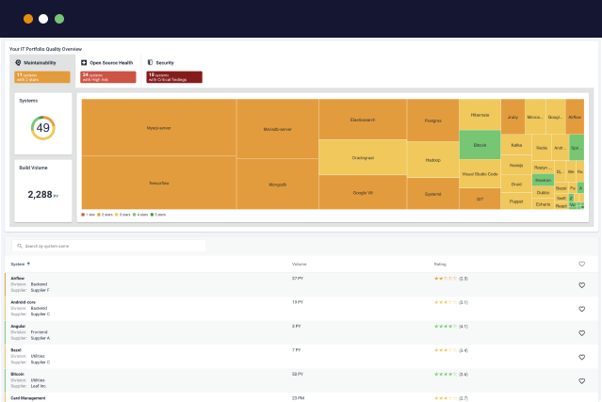Open the Android-core system row name

(23, 302)
